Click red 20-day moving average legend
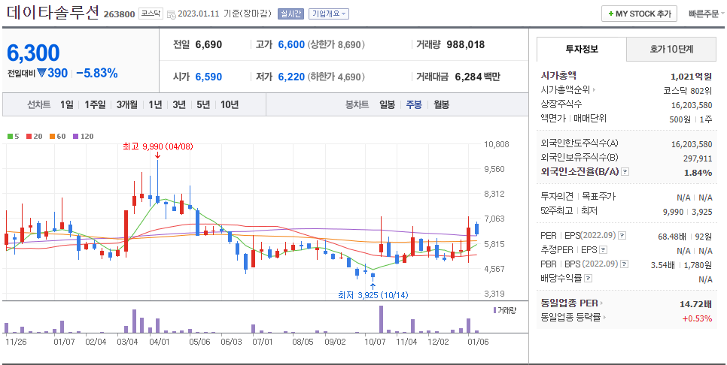The height and width of the screenshot is (365, 727). 35,137
